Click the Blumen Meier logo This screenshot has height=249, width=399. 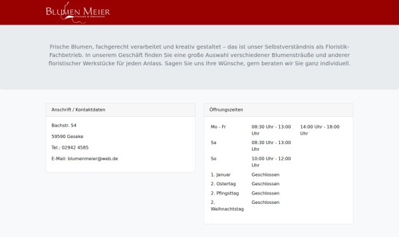[x=78, y=13]
